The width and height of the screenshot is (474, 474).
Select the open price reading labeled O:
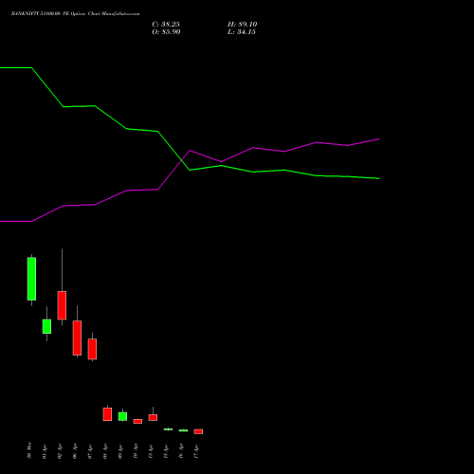pyautogui.click(x=166, y=32)
